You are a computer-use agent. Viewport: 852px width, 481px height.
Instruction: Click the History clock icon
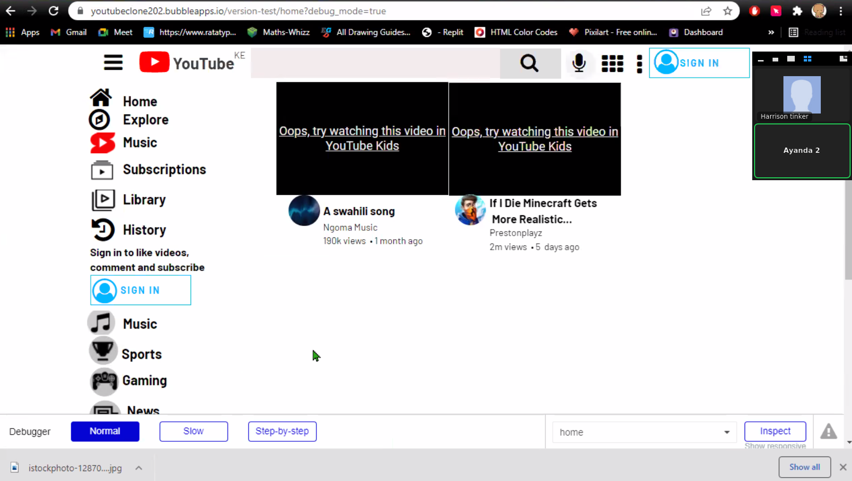tap(103, 229)
